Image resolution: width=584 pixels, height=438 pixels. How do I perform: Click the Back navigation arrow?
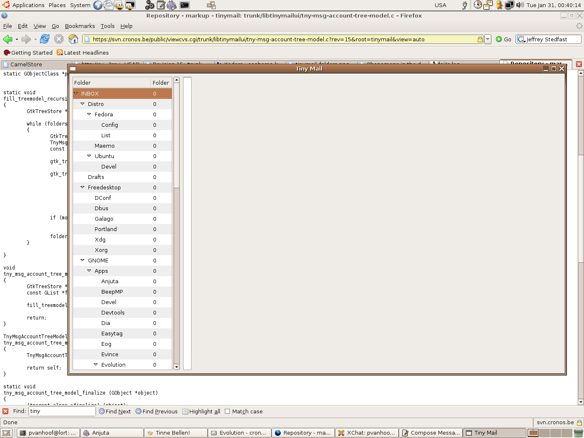[x=8, y=39]
